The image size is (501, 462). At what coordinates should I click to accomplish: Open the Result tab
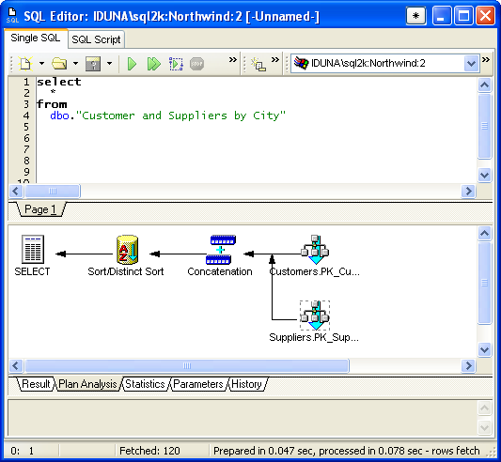(36, 384)
